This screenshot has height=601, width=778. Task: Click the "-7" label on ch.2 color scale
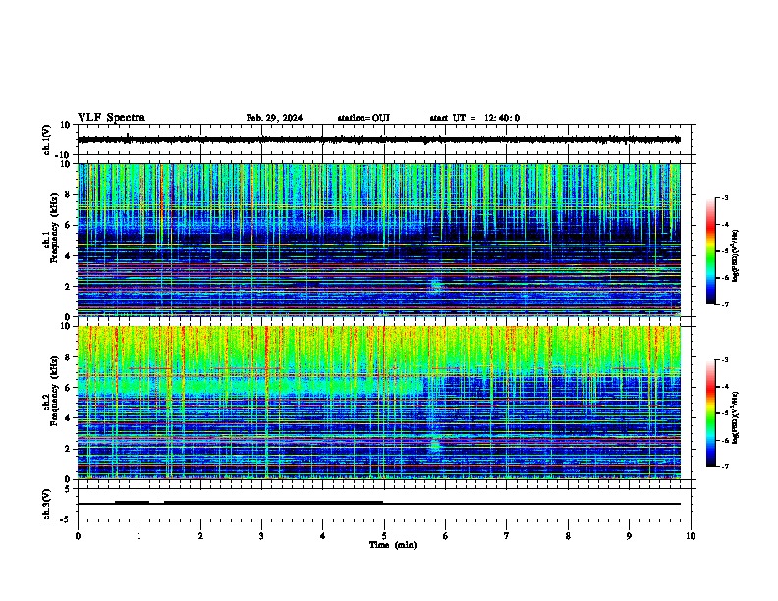point(725,466)
